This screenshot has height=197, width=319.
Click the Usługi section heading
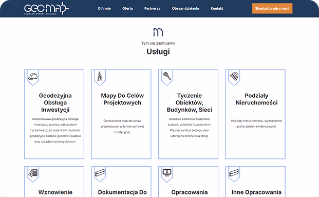tap(158, 51)
